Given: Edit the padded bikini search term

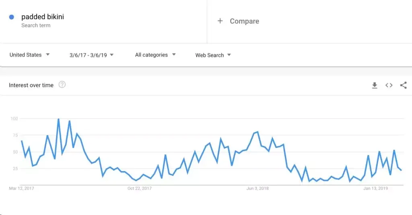Looking at the screenshot, I should (x=43, y=17).
